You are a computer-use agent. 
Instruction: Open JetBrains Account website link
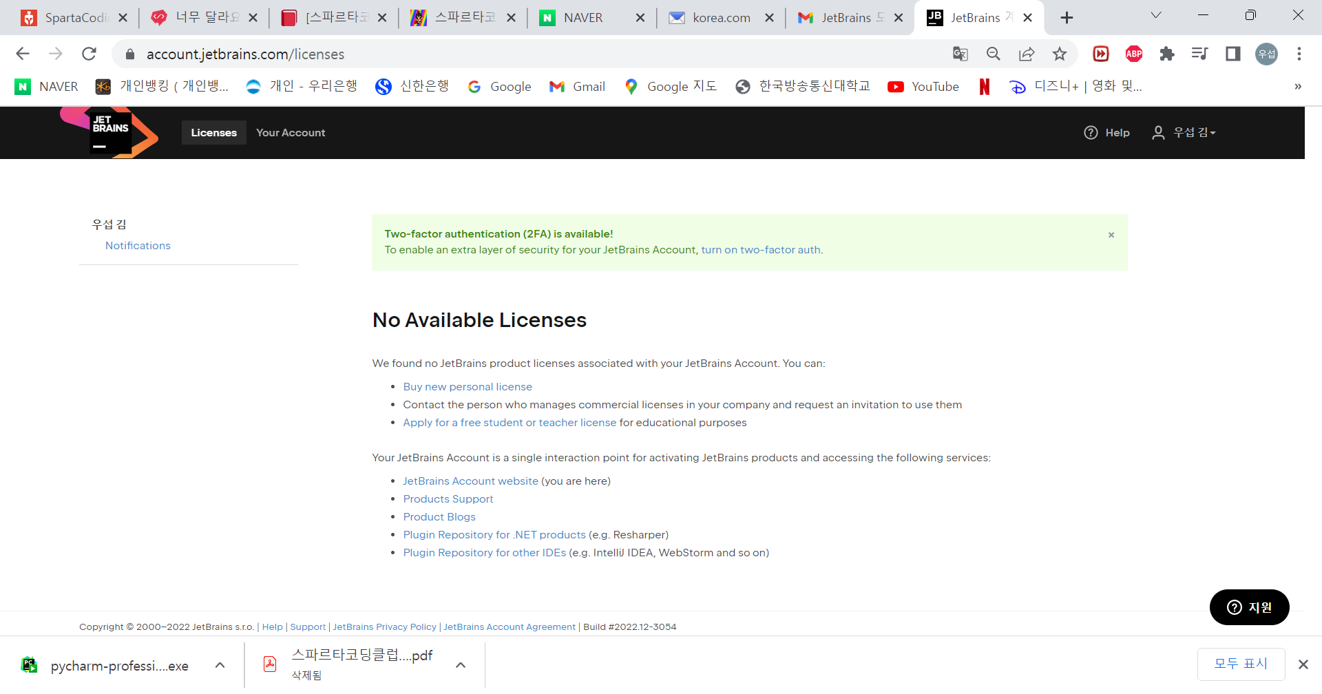tap(470, 481)
